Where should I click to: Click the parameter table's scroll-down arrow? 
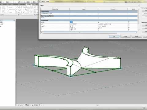pos(138,31)
